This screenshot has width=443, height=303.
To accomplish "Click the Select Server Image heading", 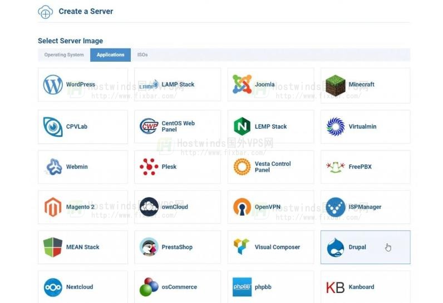I will pyautogui.click(x=70, y=41).
